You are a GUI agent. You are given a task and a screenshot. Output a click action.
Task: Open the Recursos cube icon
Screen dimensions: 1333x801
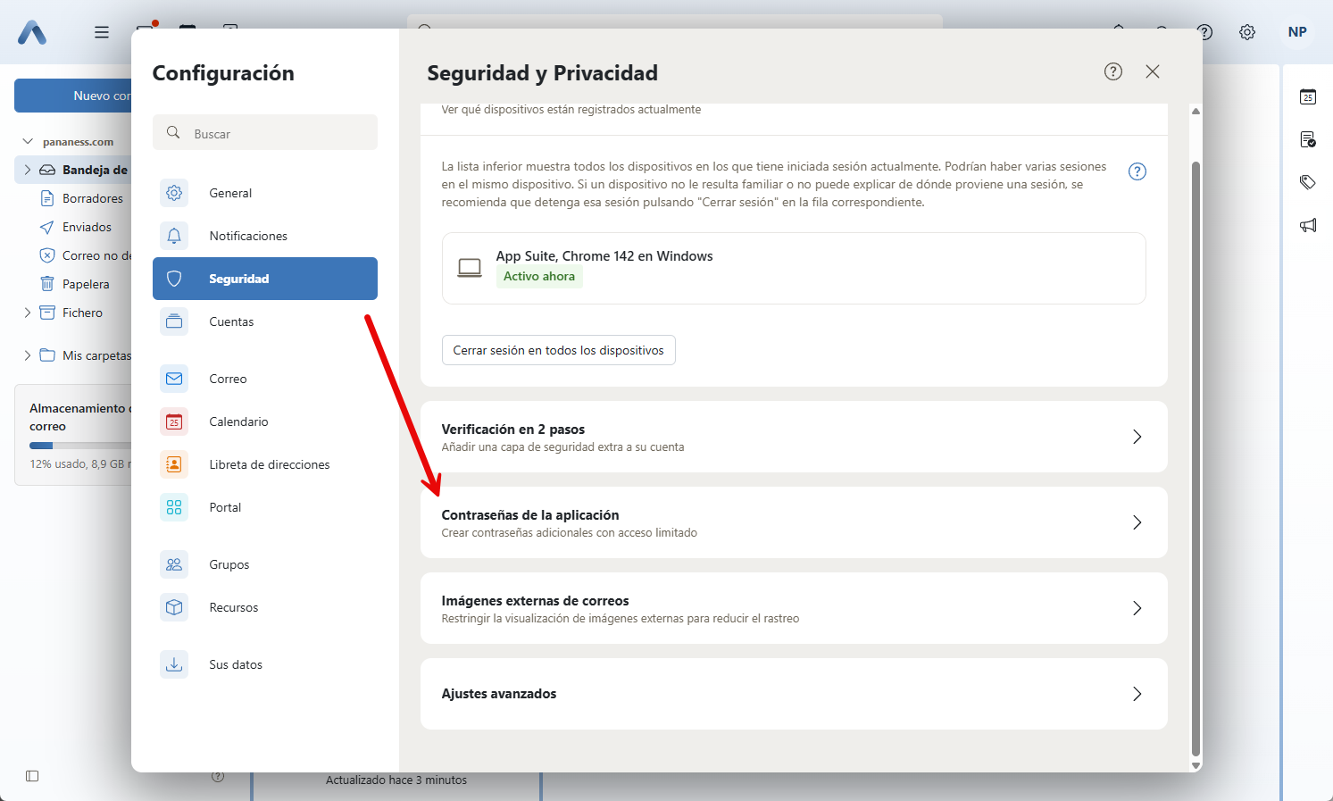174,607
